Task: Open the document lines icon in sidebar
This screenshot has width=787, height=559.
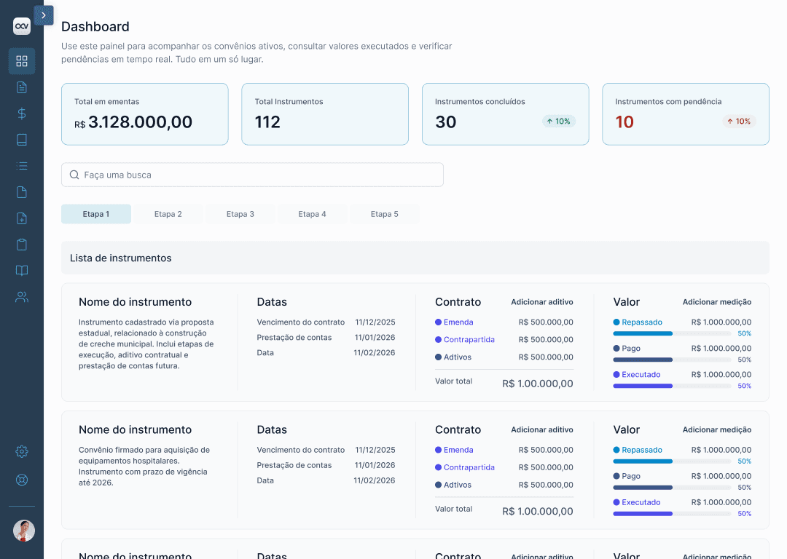Action: (x=22, y=87)
